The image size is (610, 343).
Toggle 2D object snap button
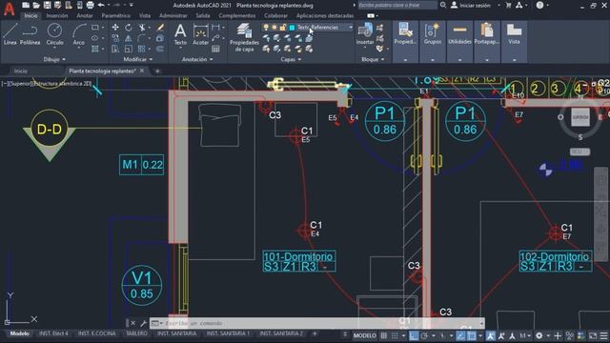click(472, 335)
